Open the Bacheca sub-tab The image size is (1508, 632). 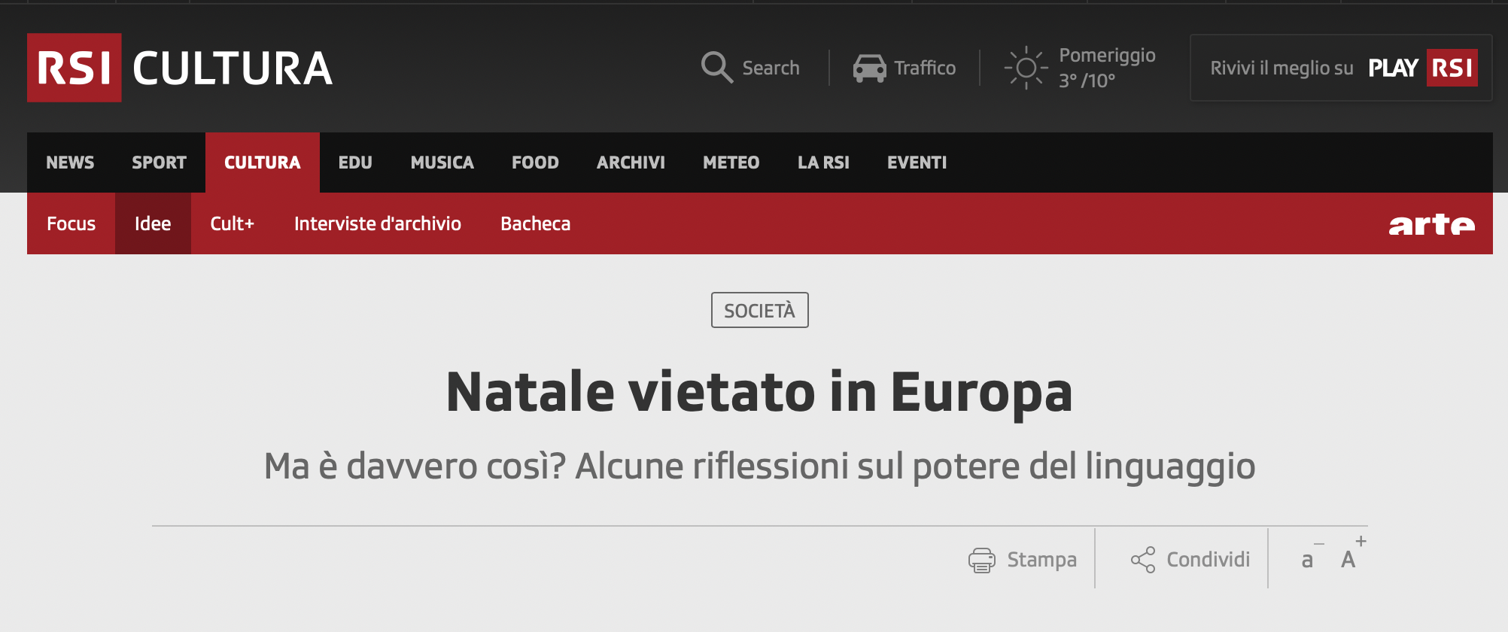pos(535,224)
